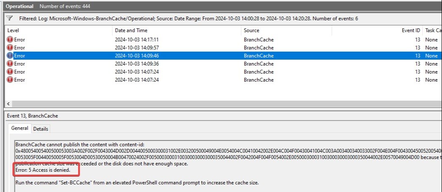Click the icon of the selected 14:09:46 event
442x192 pixels.
10,56
